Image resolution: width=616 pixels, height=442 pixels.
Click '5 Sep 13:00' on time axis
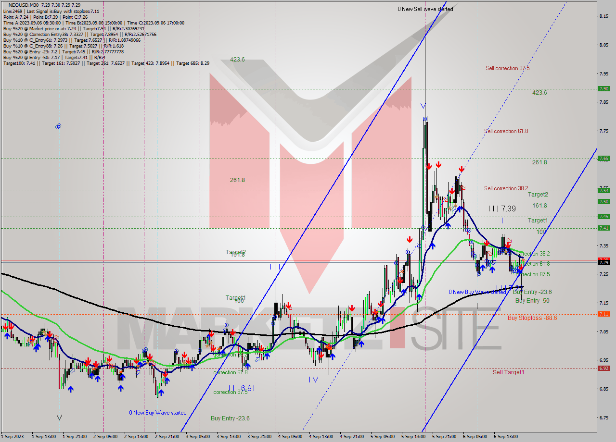414,437
